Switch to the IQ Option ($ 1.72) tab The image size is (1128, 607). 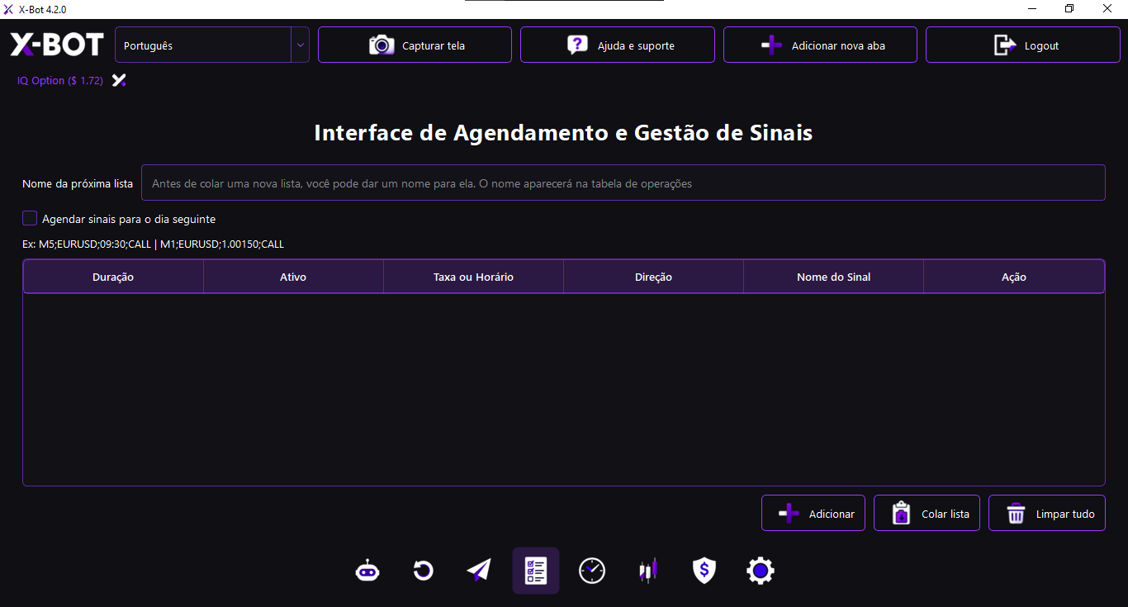(x=60, y=81)
